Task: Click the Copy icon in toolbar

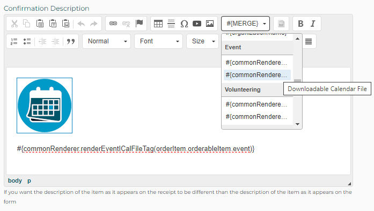Action: [x=26, y=24]
